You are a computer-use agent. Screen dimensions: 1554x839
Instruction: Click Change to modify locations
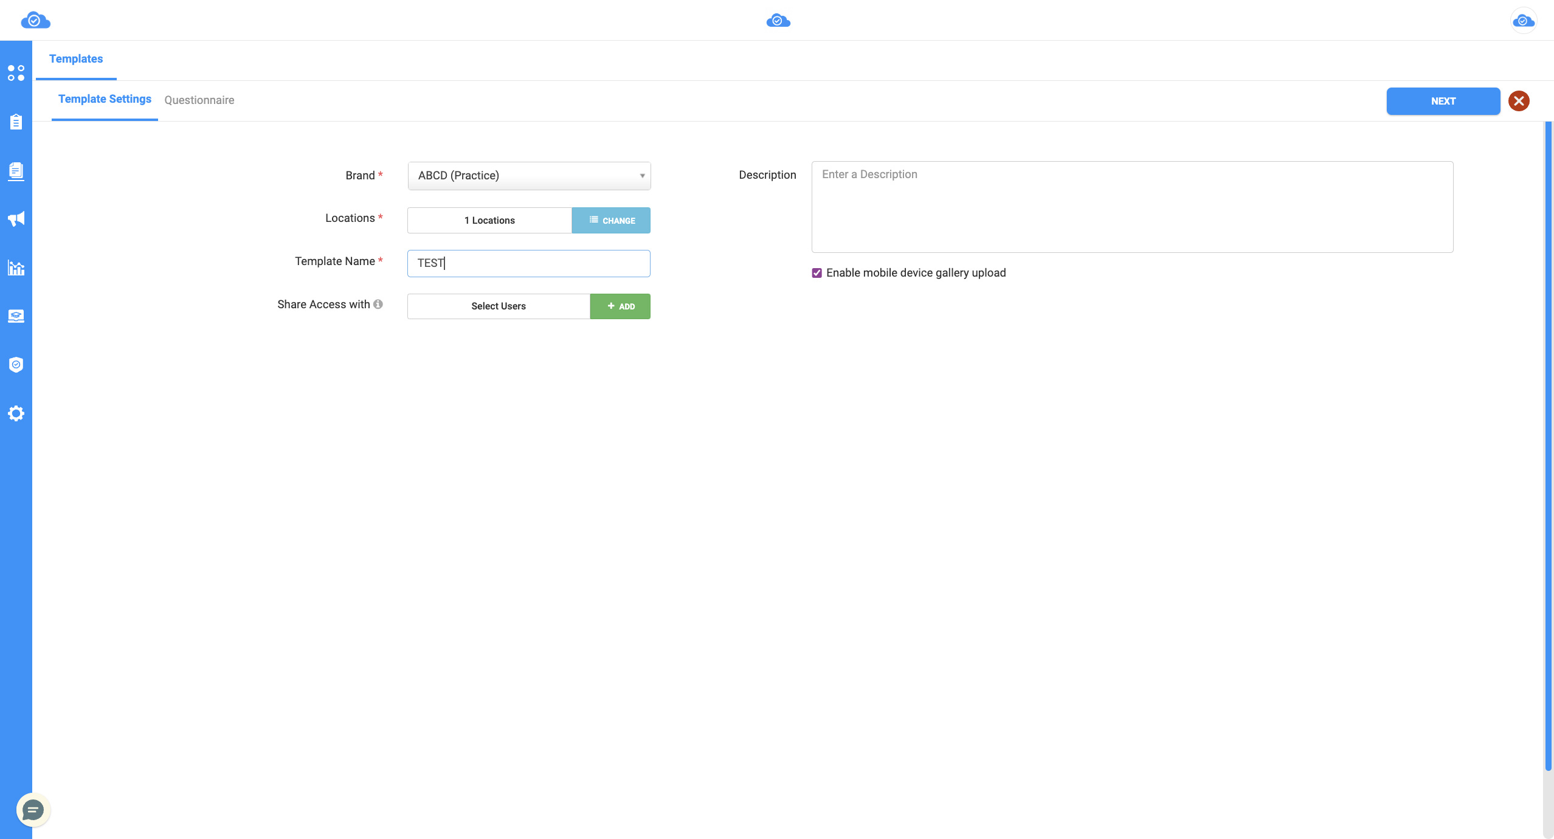[x=610, y=220]
